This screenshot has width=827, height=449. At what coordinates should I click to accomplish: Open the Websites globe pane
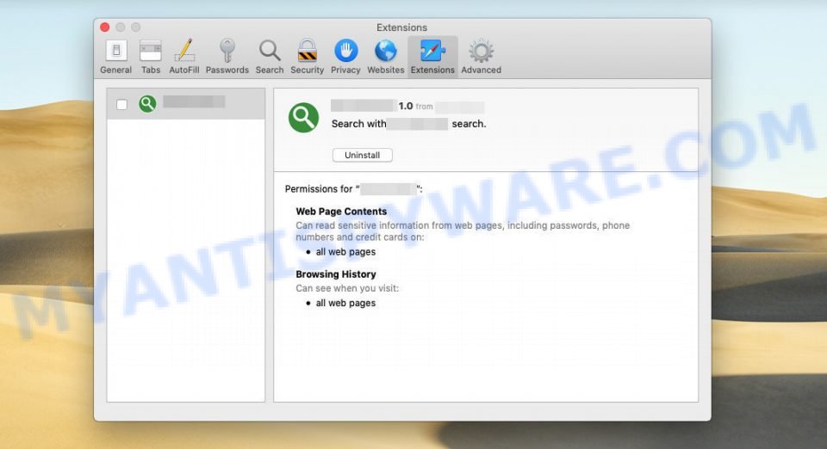coord(386,57)
